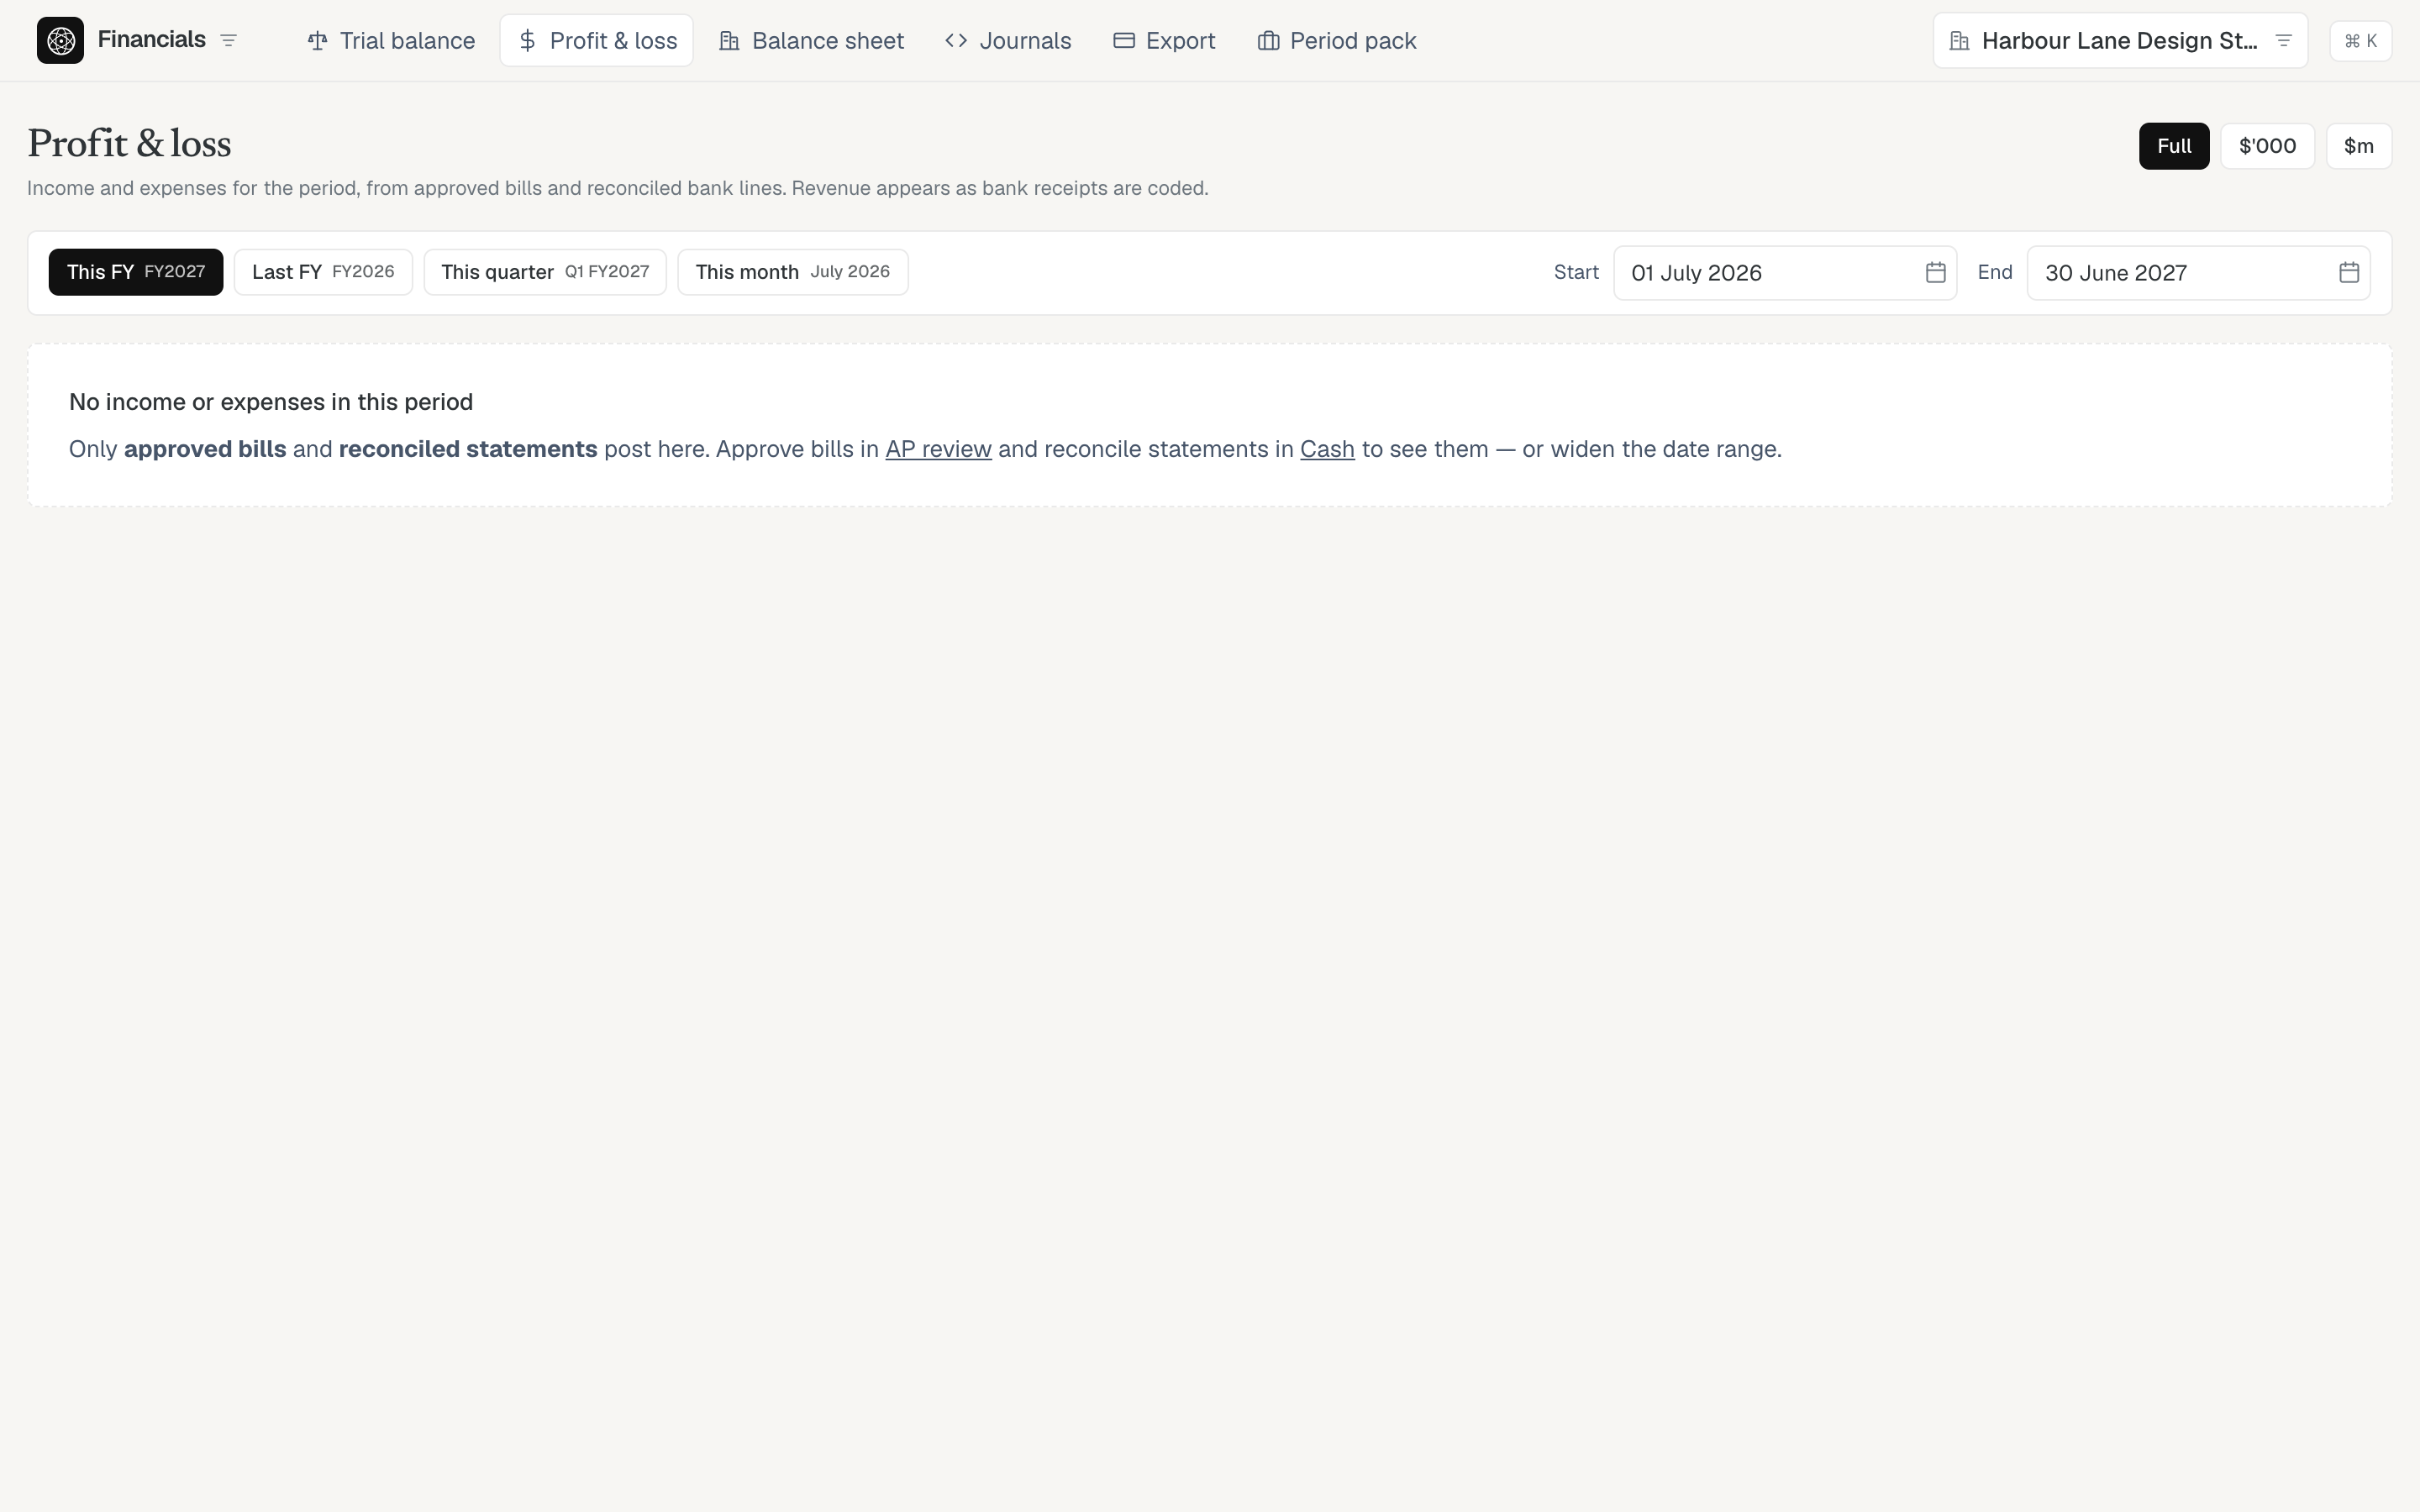Image resolution: width=2420 pixels, height=1512 pixels.
Task: Switch amounts display to $m
Action: click(x=2358, y=146)
